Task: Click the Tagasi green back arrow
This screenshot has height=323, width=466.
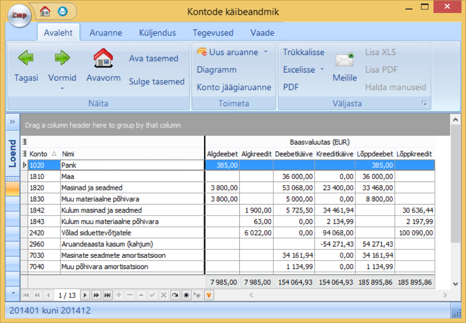Action: point(26,58)
